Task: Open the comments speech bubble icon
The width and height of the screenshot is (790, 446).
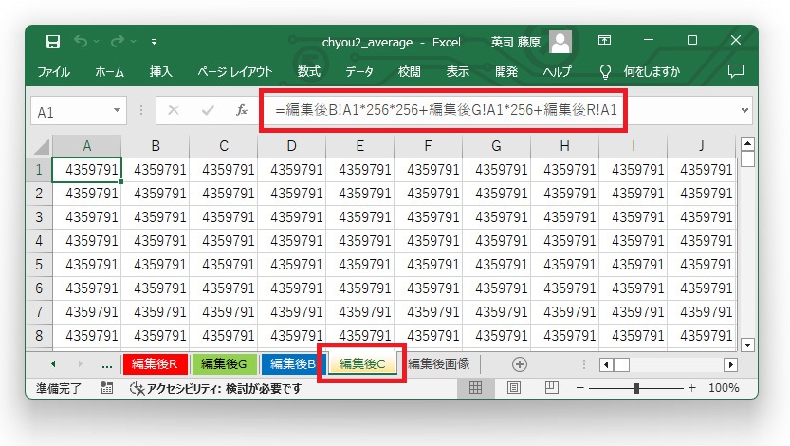Action: [x=736, y=71]
